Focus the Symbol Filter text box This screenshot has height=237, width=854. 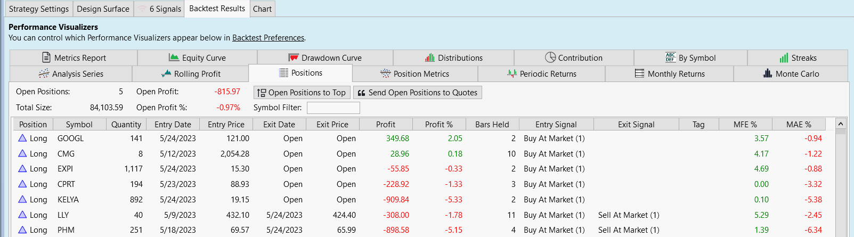coord(333,108)
